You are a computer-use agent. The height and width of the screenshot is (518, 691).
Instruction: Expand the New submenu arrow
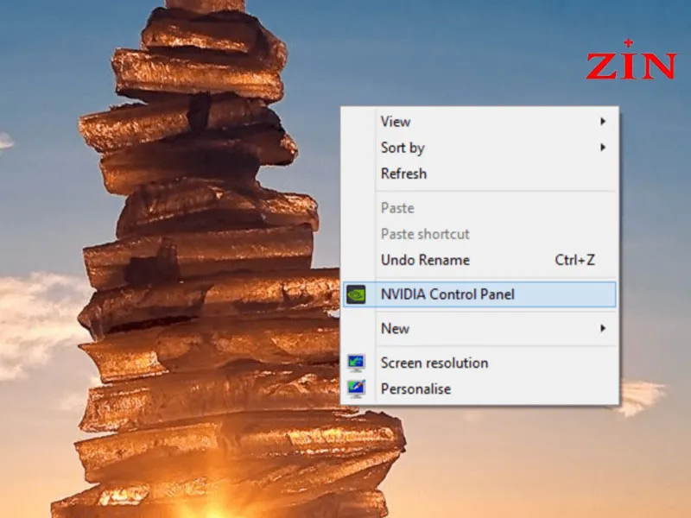click(603, 329)
